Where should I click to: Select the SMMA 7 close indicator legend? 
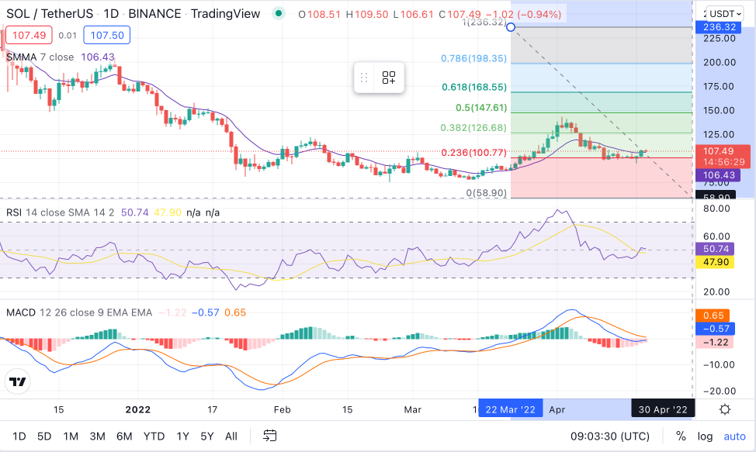(40, 57)
